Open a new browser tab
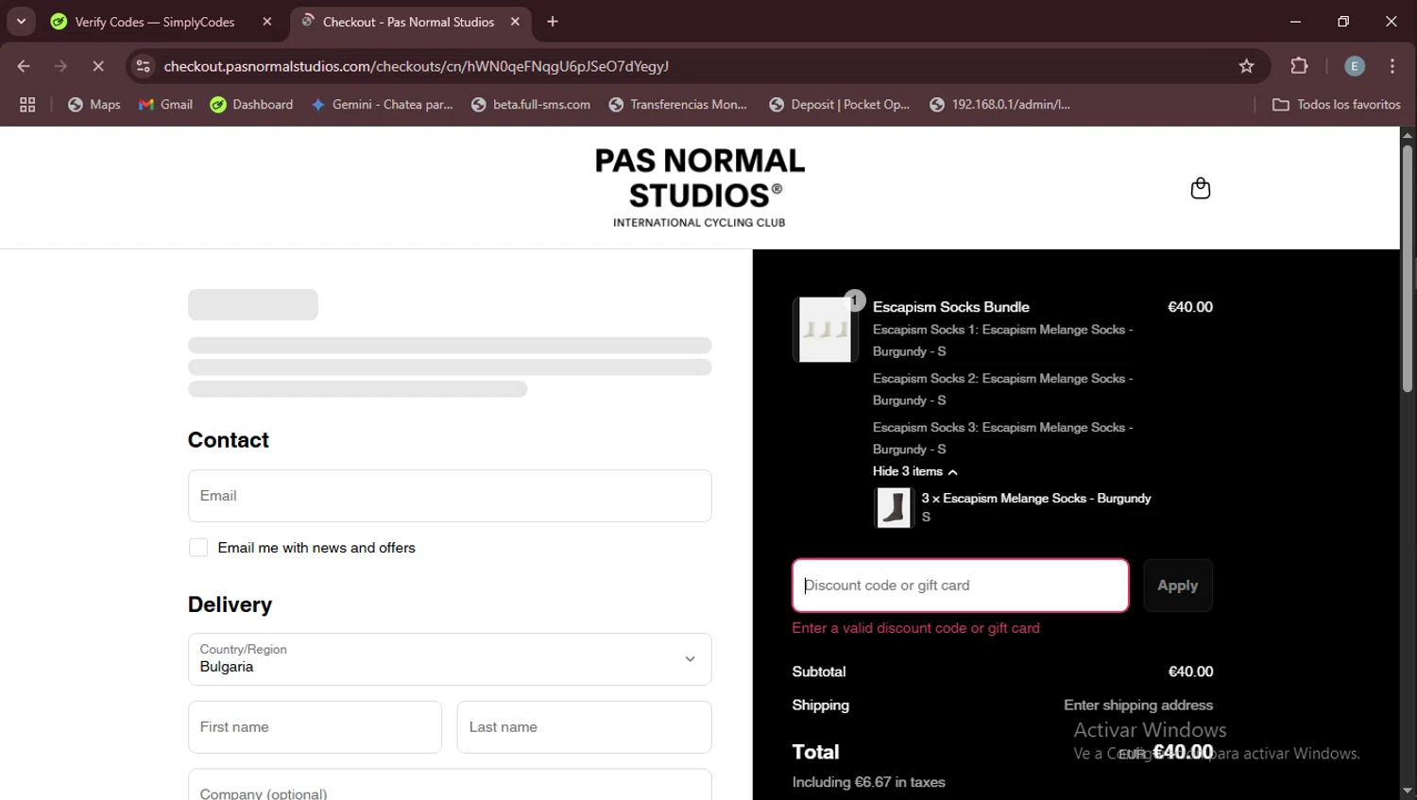The width and height of the screenshot is (1417, 800). click(x=553, y=22)
